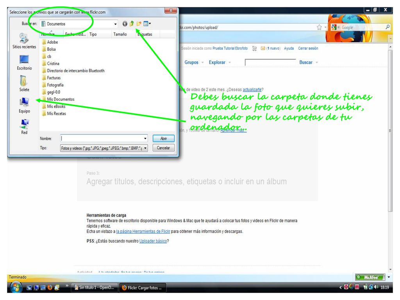Click the Cancelar button
Viewport: 400px width, 300px height.
pyautogui.click(x=164, y=148)
